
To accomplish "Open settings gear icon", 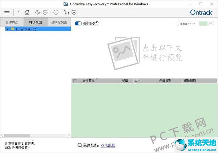I will pos(37,12).
